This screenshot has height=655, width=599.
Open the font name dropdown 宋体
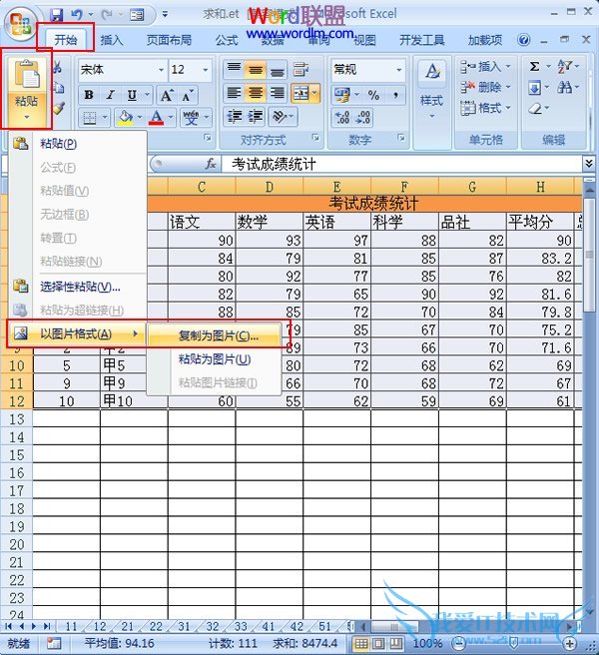162,69
